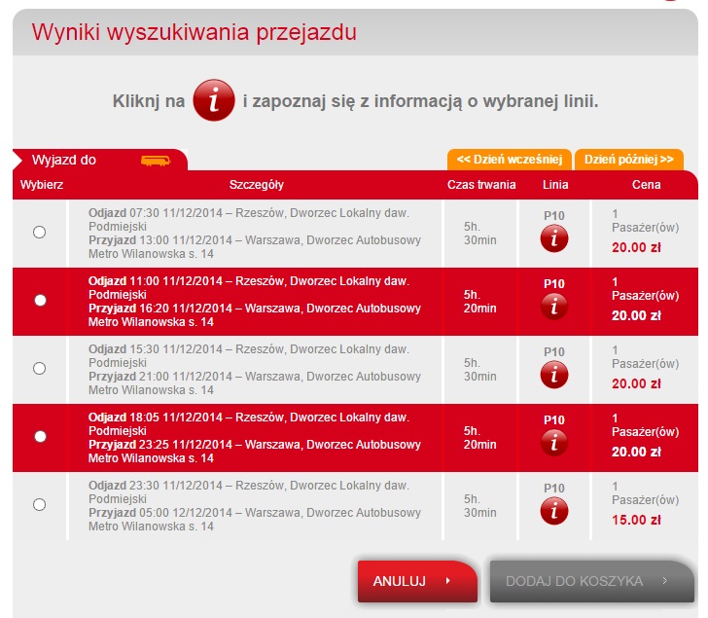Go to next day with Dzień później
Viewport: 708px width, 618px height.
[x=628, y=159]
